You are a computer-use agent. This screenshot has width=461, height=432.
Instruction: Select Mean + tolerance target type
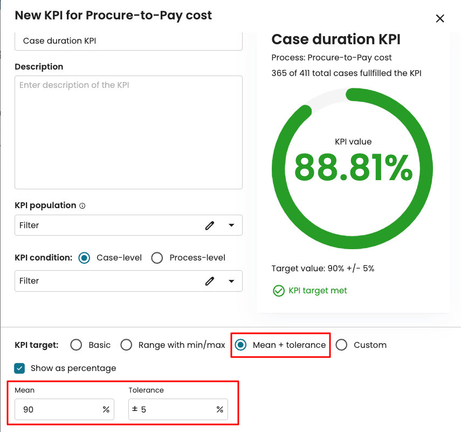click(x=240, y=345)
